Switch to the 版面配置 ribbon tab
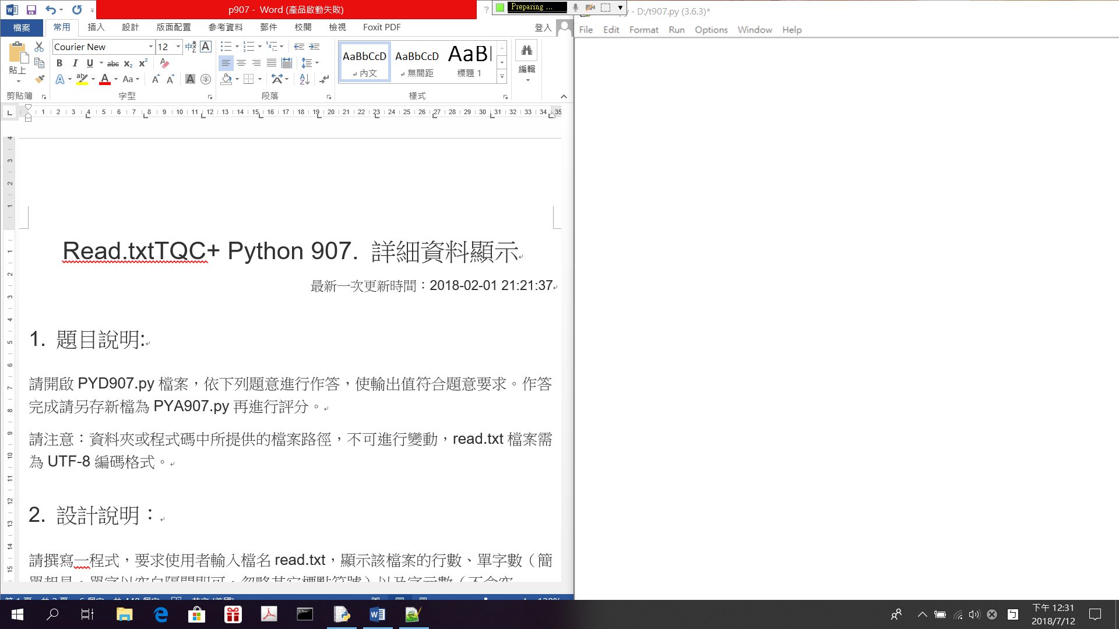The image size is (1119, 629). point(174,27)
